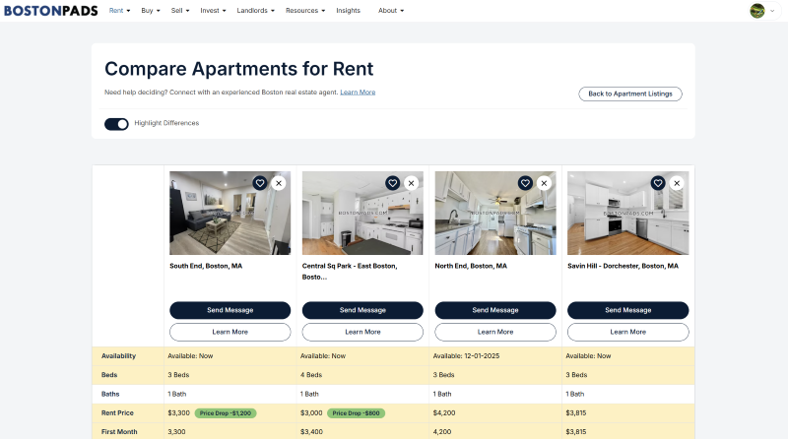This screenshot has height=439, width=788.
Task: Click the Baths row label
Action: coord(110,395)
